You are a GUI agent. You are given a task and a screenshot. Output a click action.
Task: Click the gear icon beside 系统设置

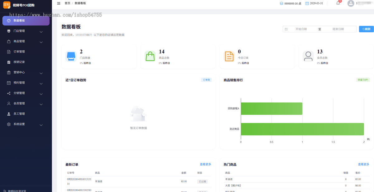(x=9, y=124)
